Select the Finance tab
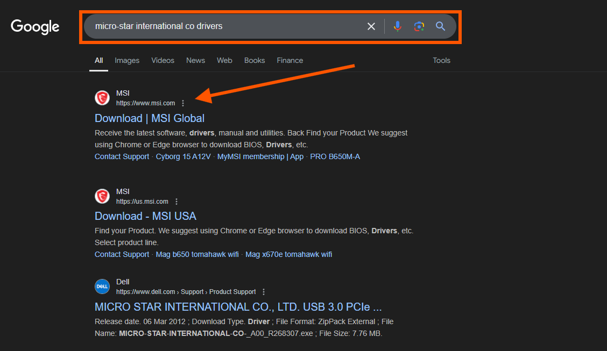Viewport: 607px width, 351px height. click(x=290, y=60)
